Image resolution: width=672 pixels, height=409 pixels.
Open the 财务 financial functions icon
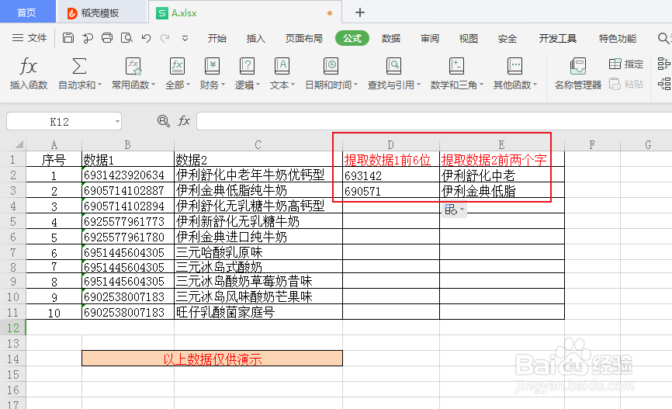[212, 67]
